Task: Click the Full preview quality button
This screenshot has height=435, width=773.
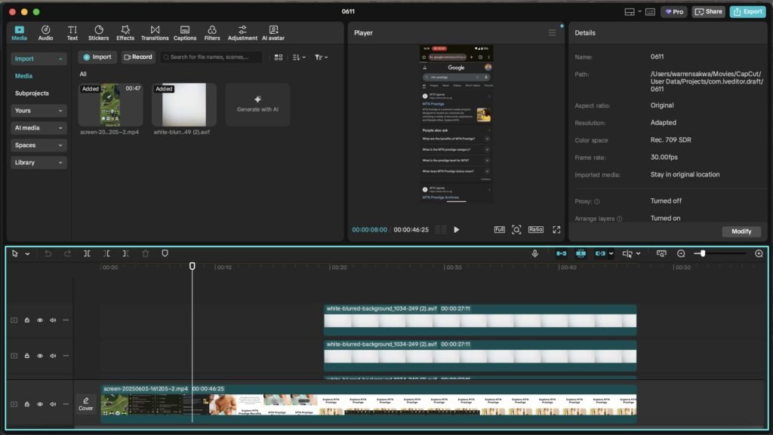Action: [x=500, y=230]
